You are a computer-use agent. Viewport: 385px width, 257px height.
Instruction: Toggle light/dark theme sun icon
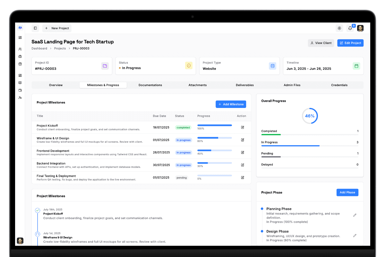click(x=339, y=28)
